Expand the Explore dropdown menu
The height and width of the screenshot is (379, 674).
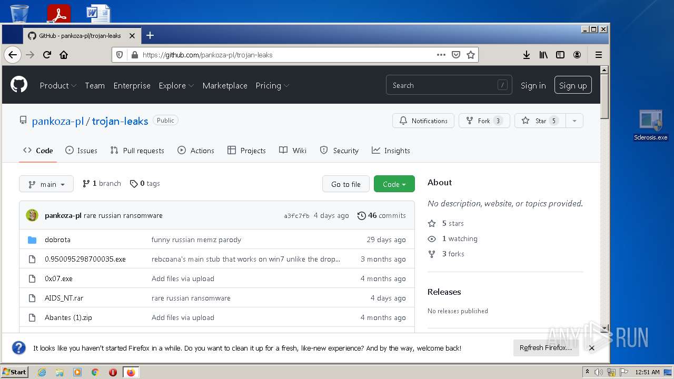tap(176, 85)
